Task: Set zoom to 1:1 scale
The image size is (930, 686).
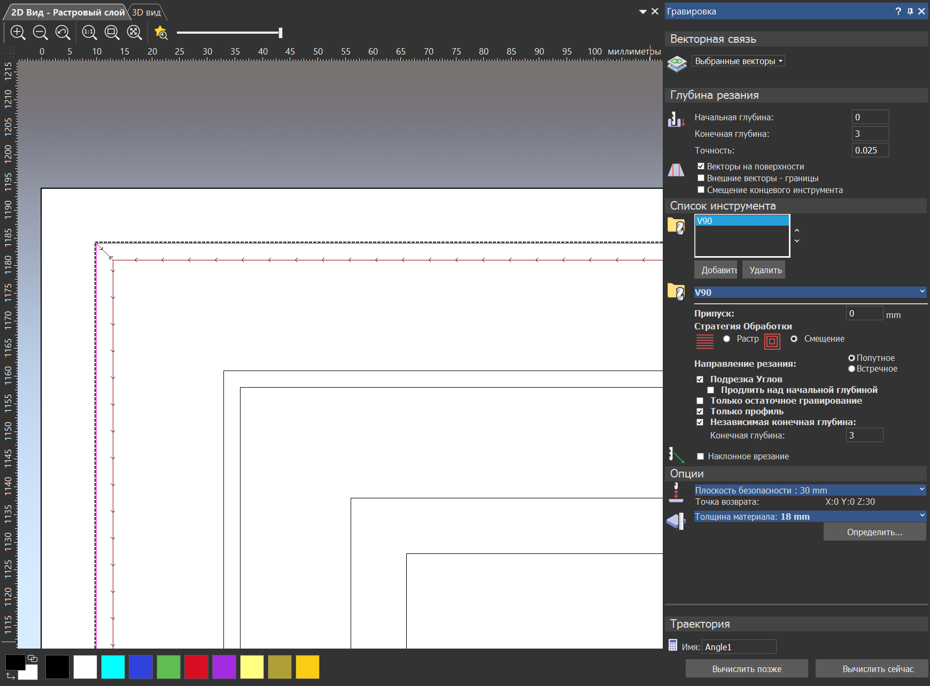Action: [x=89, y=33]
